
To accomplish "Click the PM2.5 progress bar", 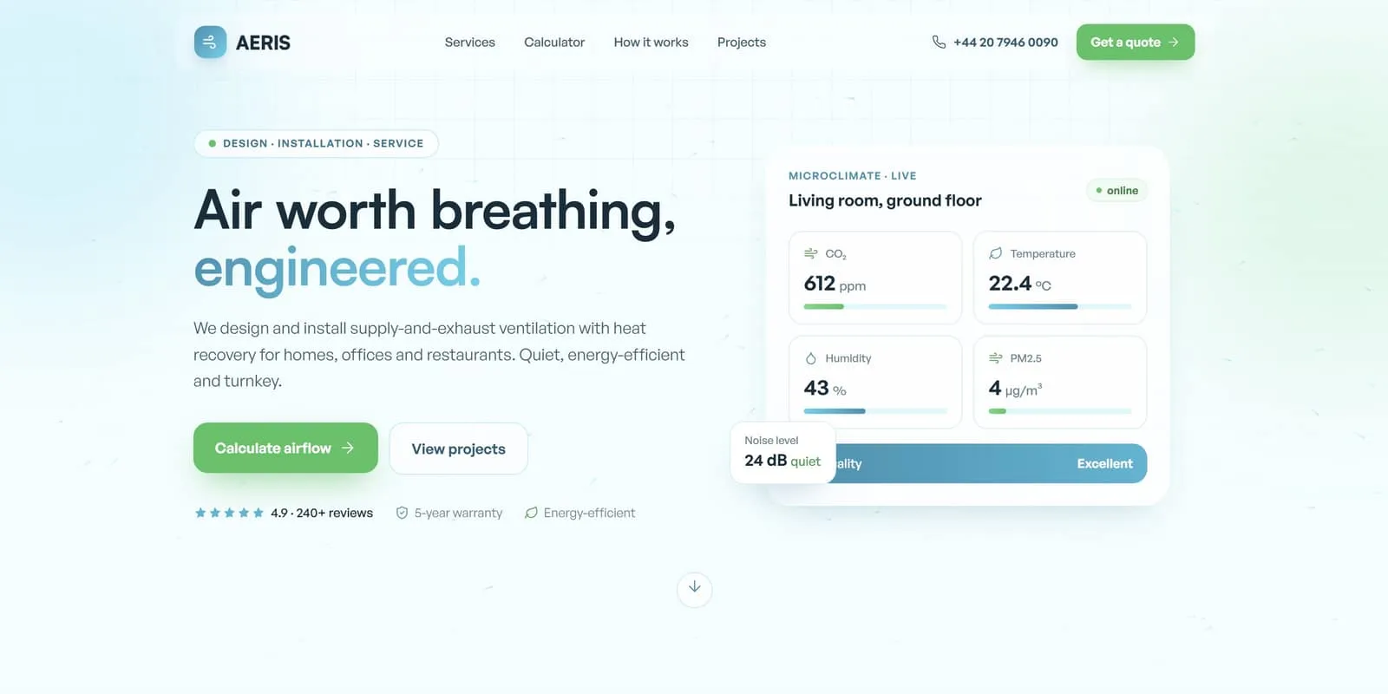I will pos(1060,411).
